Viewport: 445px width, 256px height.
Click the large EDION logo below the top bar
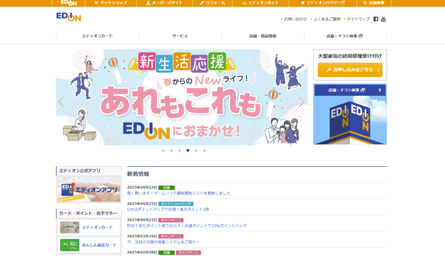(x=69, y=17)
